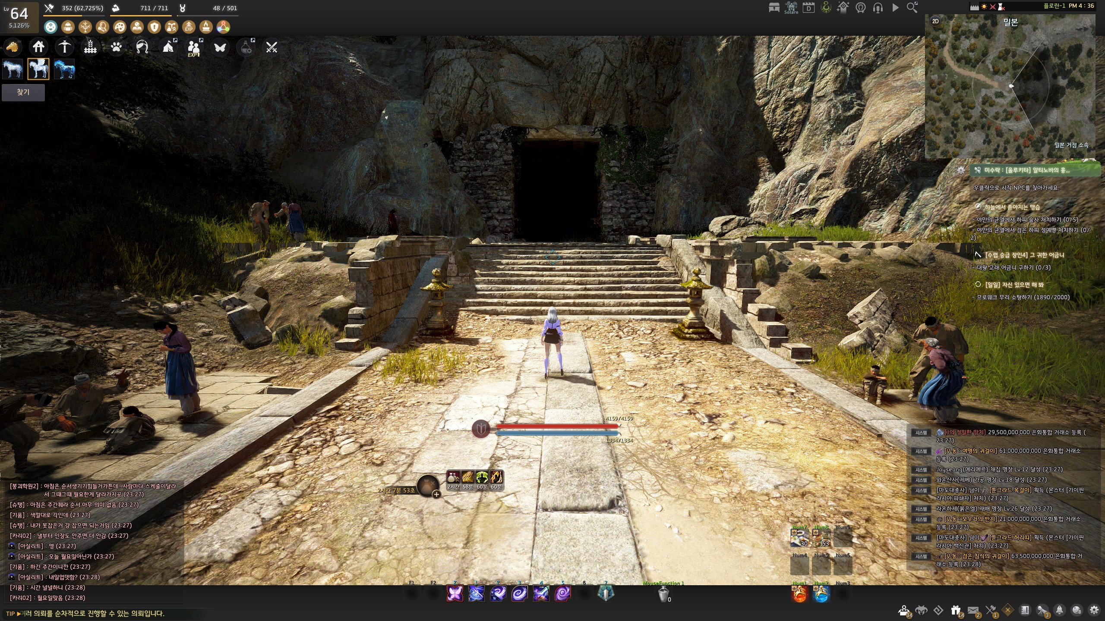Open the pet paw print icon
Screen dimensions: 1105x621
[116, 47]
